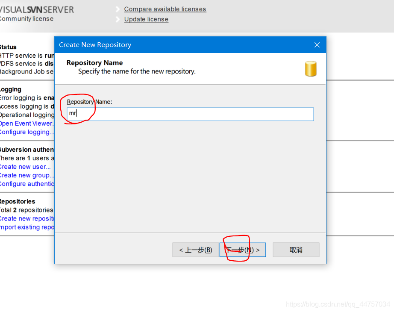Open Event Viewer link
The image size is (394, 312).
pyautogui.click(x=26, y=124)
